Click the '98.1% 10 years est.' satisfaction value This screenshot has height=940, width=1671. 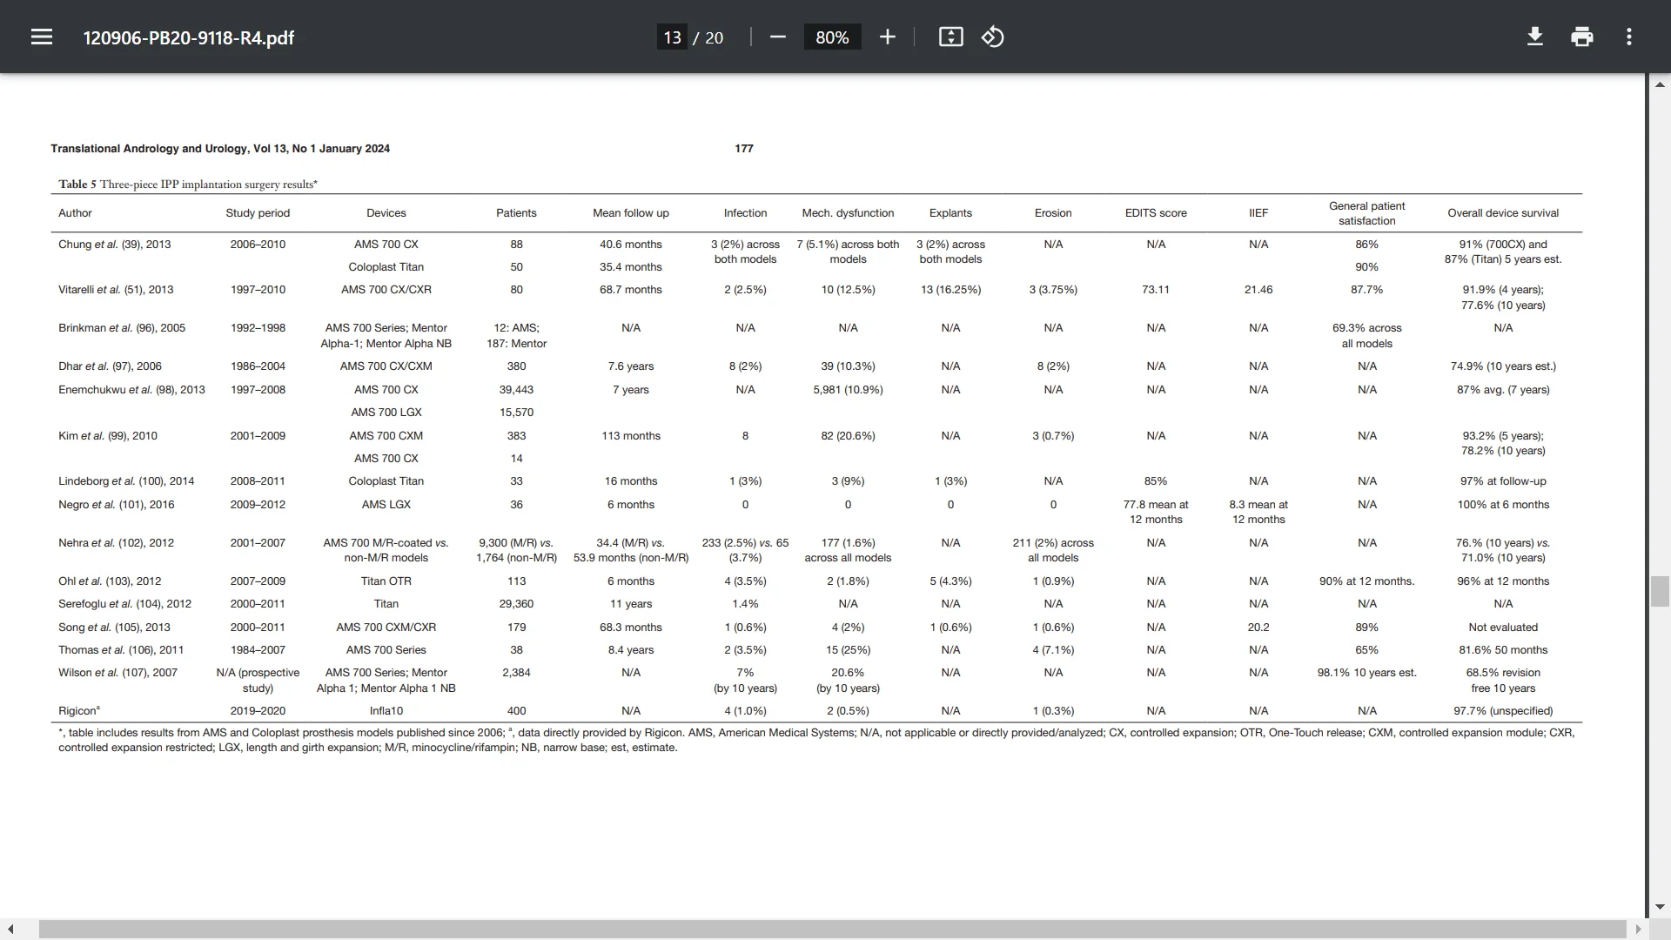click(x=1367, y=673)
